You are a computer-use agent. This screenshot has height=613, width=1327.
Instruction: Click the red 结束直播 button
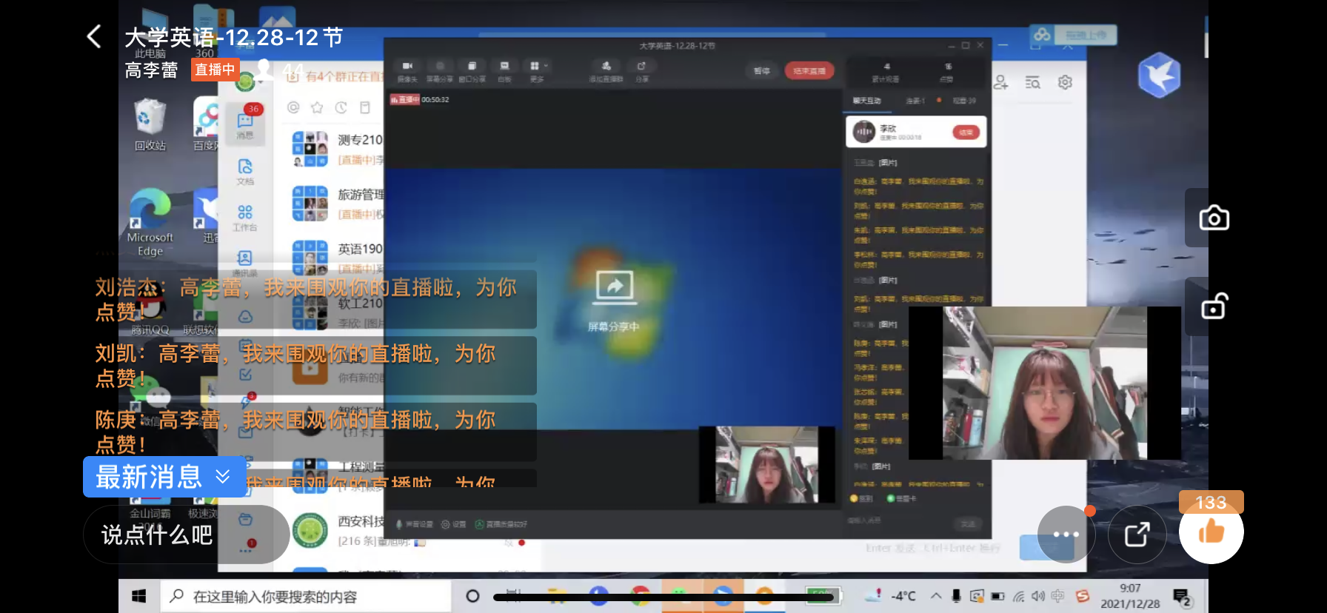coord(809,71)
